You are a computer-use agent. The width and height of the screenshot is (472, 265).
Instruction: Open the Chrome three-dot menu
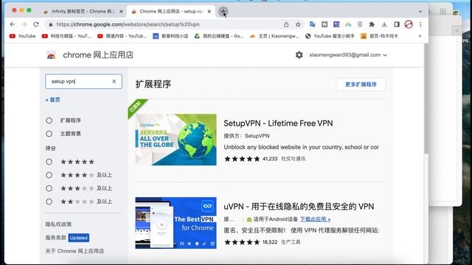[420, 24]
